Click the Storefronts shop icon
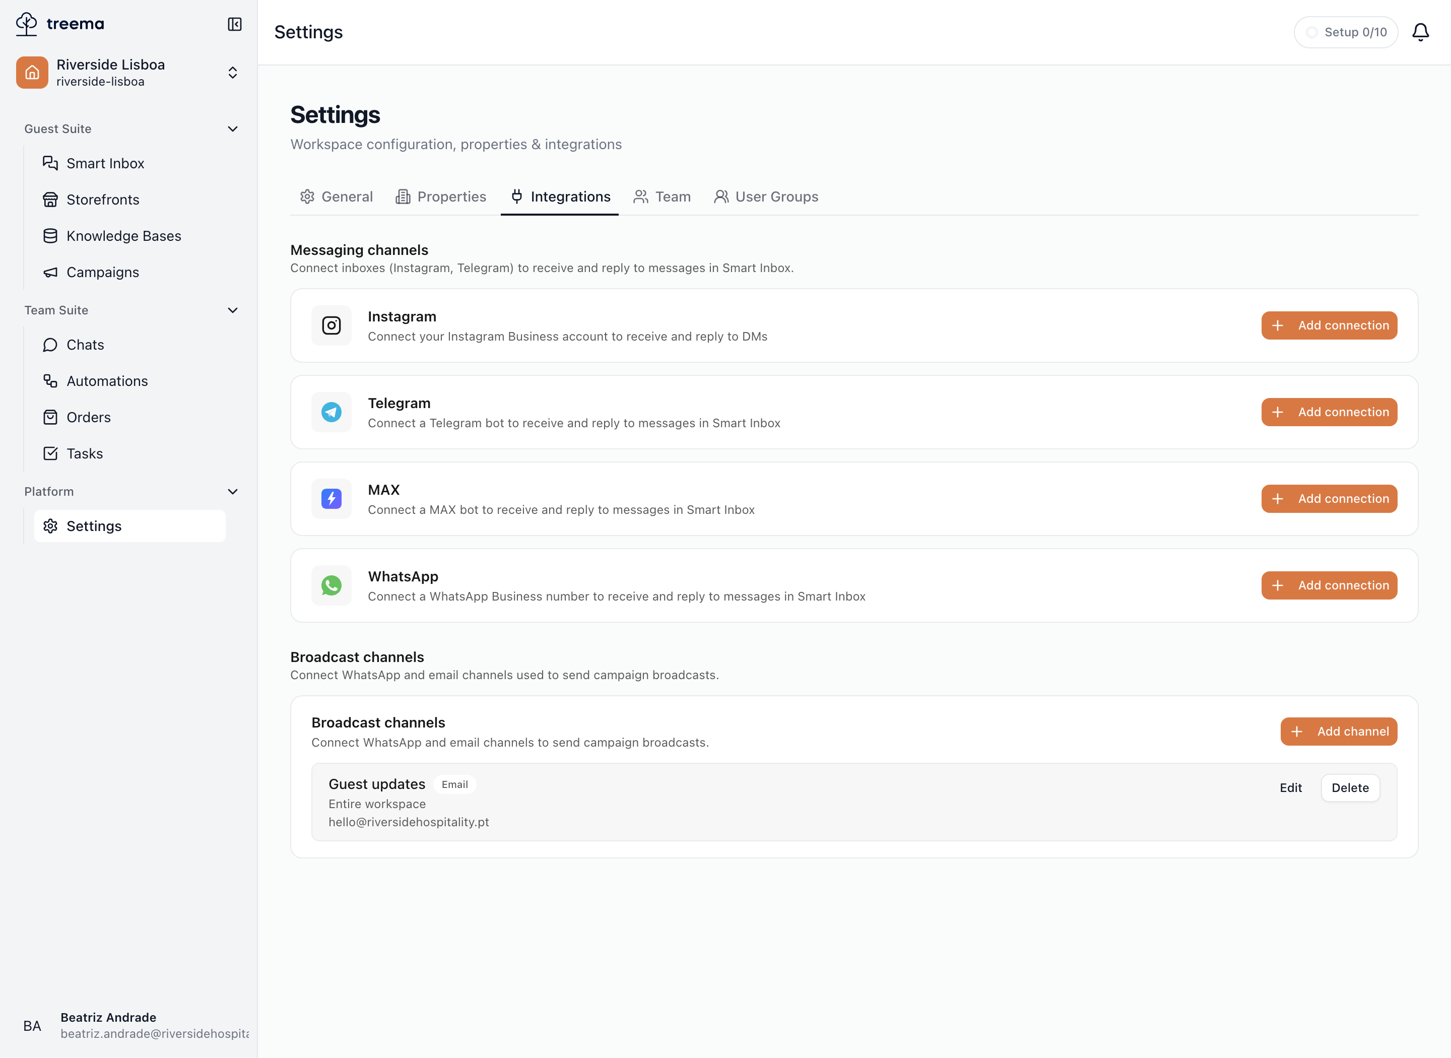Viewport: 1451px width, 1058px height. point(50,200)
